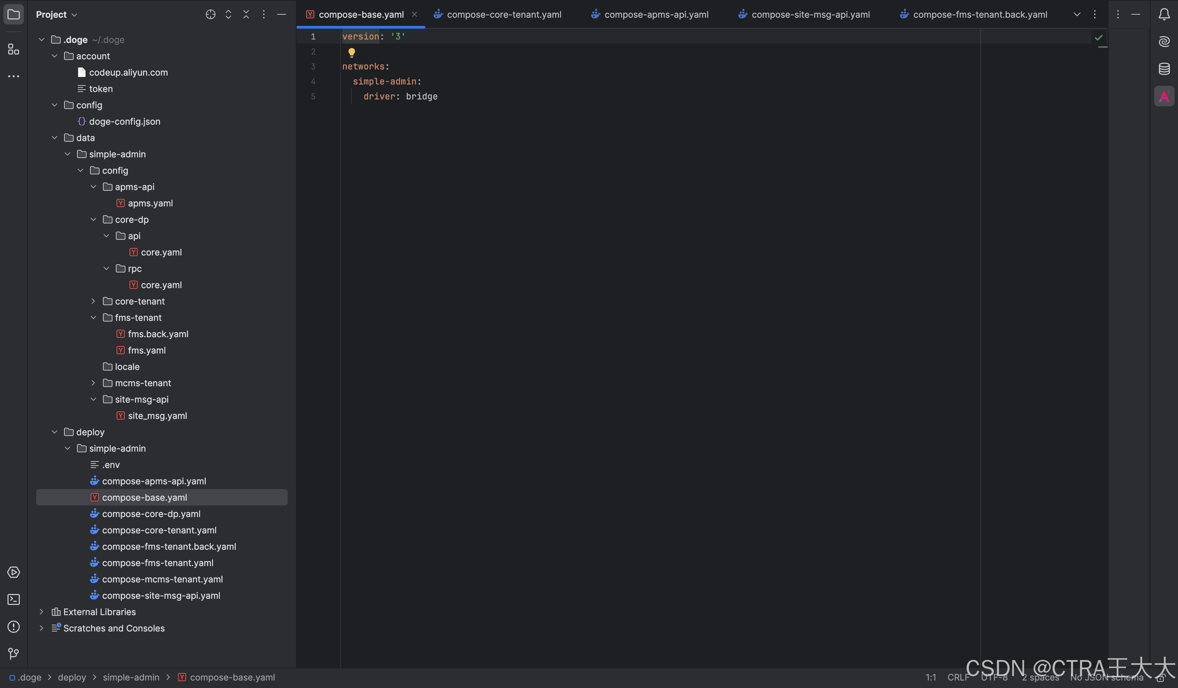Screen dimensions: 1178x688
Task: Open the Terminal tool window
Action: (14, 599)
